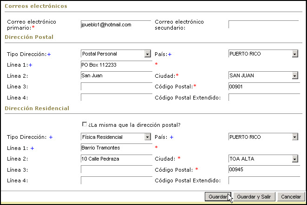Click the Guardar y Salir button
Viewport: 307px width, 205px height.
click(x=255, y=197)
